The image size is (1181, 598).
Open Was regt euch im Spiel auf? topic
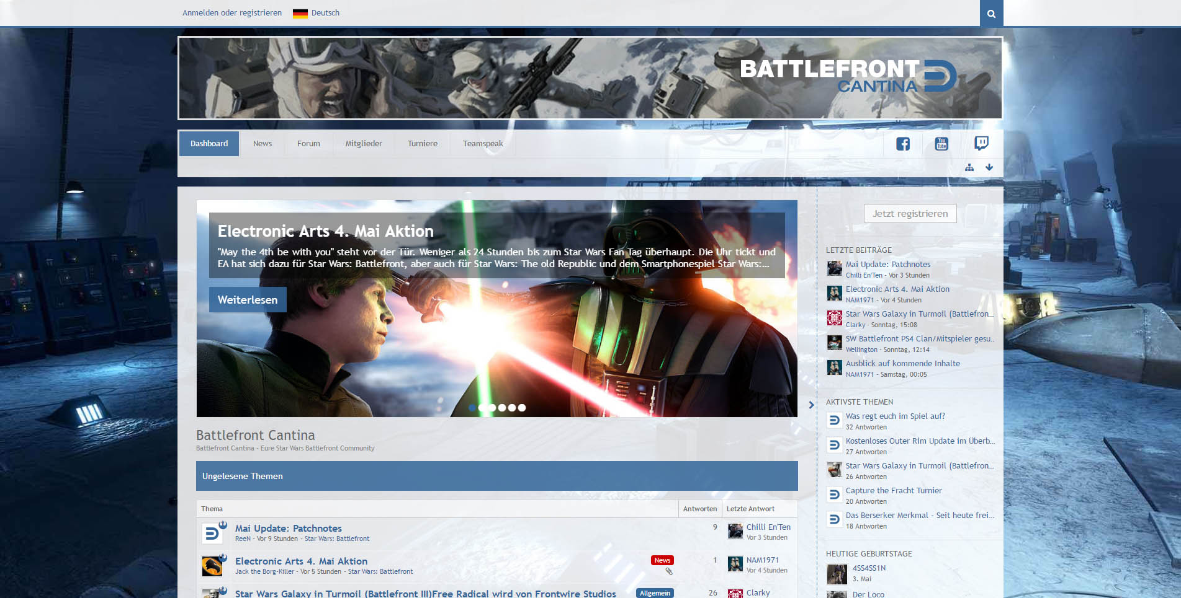[x=896, y=416]
